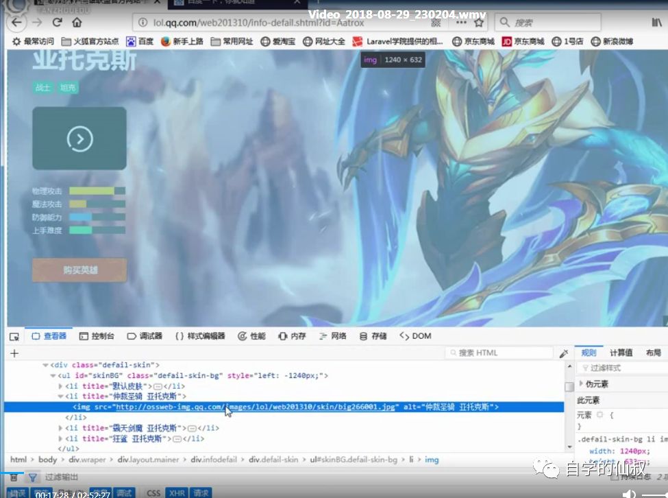Screen dimensions: 668x498
Task: Select ul#skinBG.defail-skin-bg in the breadcrumb
Action: tap(354, 460)
